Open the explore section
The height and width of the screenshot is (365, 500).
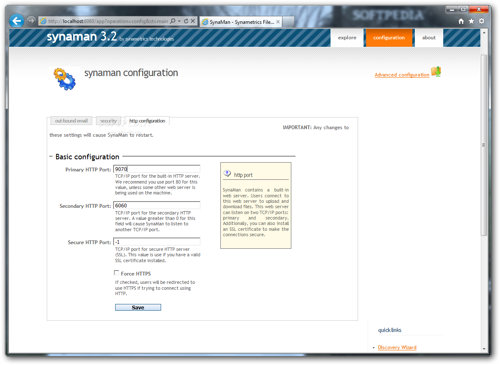(347, 38)
